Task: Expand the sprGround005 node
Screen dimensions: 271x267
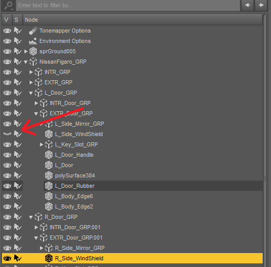Action: [x=26, y=51]
